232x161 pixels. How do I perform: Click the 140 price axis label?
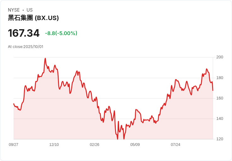220,119
